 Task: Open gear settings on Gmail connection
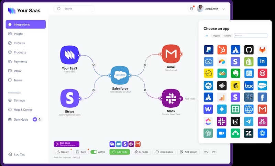[x=145, y=64]
